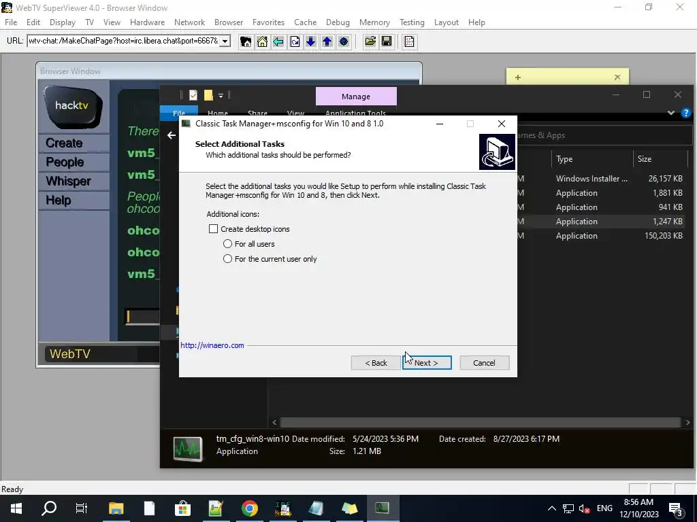
Task: Click the muted volume tray icon
Action: [584, 508]
